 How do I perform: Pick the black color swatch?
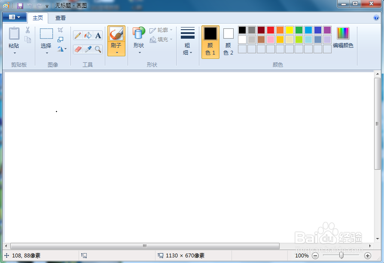pyautogui.click(x=242, y=30)
